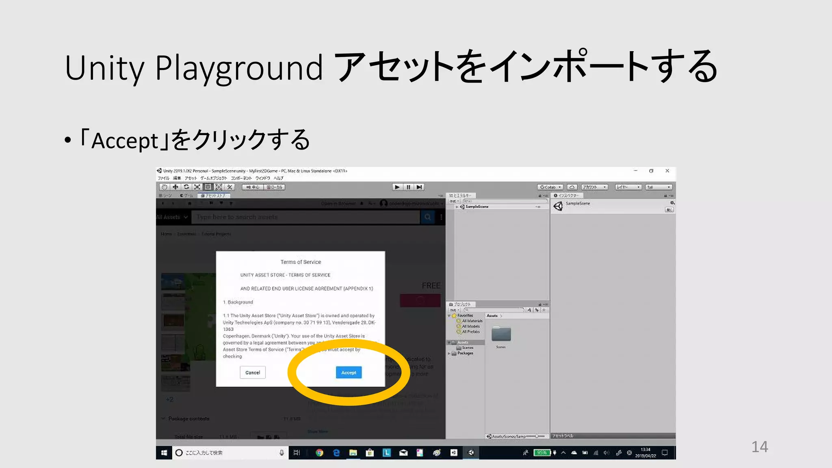Toggle the project panel lock icon

click(540, 304)
